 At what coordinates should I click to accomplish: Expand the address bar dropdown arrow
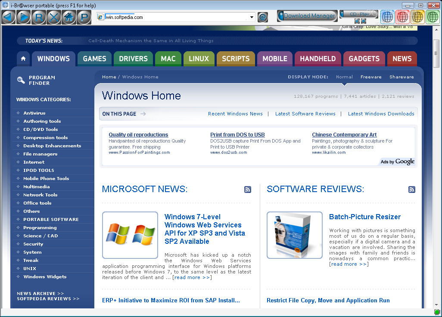[252, 17]
